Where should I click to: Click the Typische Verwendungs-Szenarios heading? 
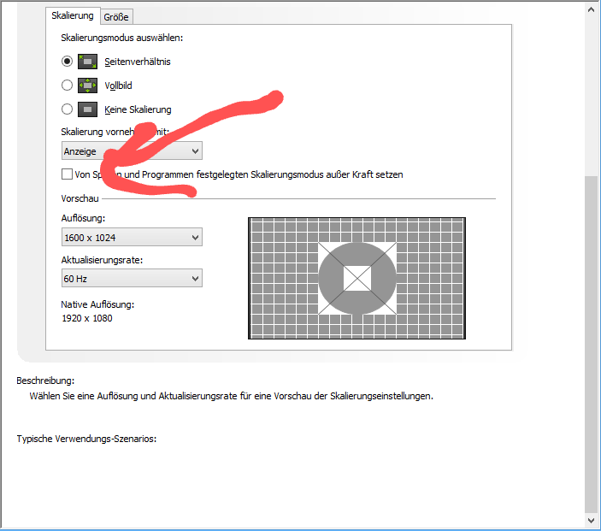click(86, 439)
